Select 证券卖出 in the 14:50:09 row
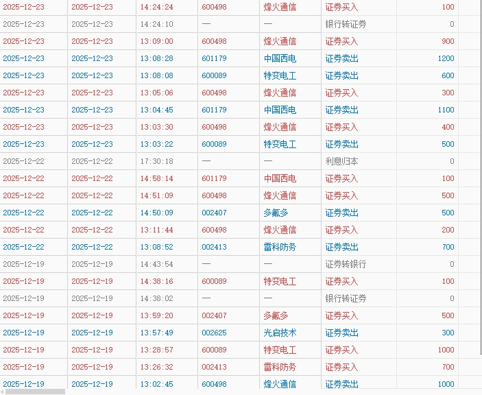The image size is (482, 395). pyautogui.click(x=342, y=213)
